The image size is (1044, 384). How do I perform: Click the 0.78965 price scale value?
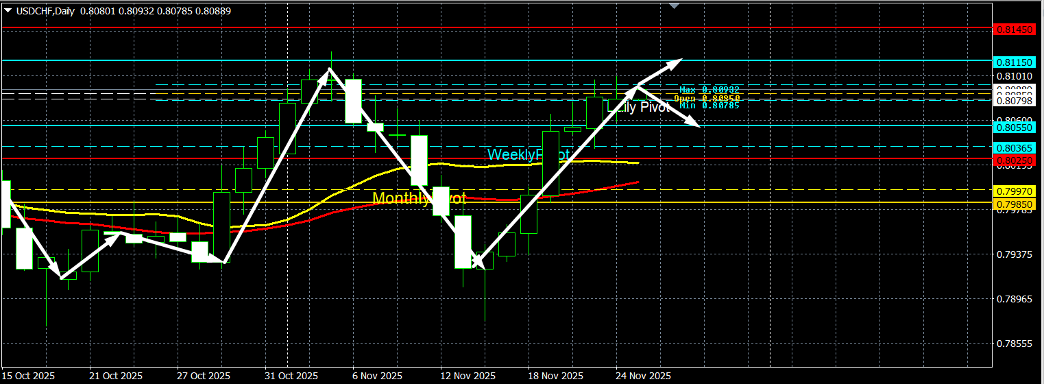coord(1015,299)
